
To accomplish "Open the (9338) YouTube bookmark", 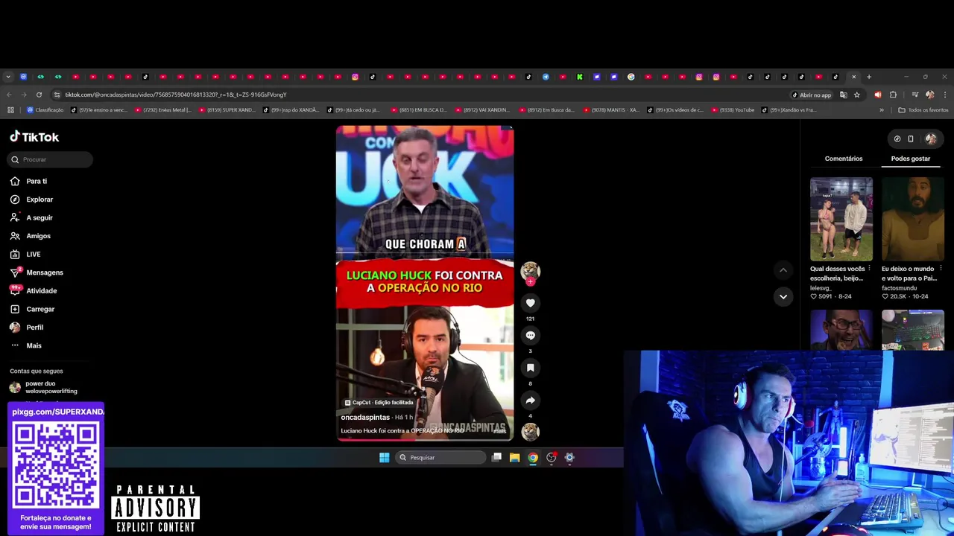I will coord(732,110).
